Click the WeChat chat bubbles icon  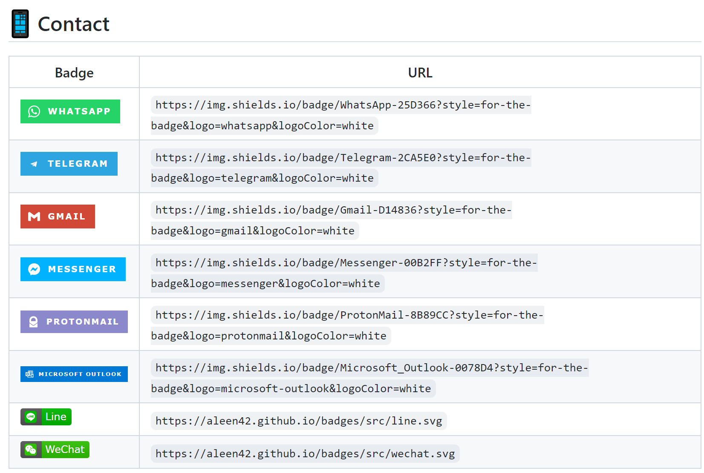click(x=31, y=449)
